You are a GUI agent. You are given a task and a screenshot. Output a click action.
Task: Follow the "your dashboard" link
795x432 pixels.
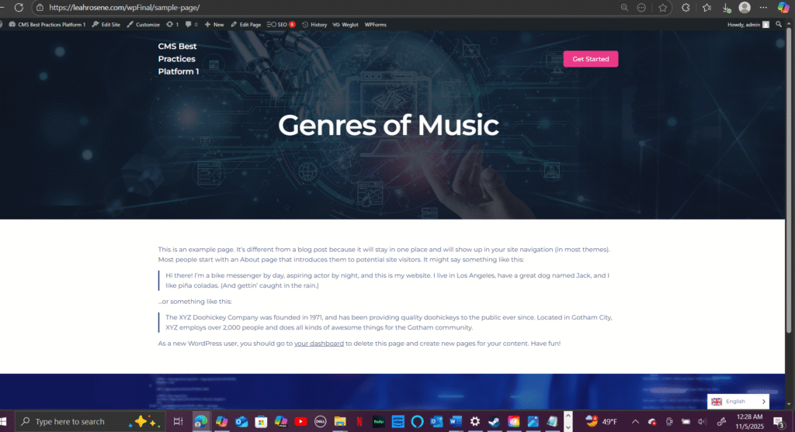[319, 344]
